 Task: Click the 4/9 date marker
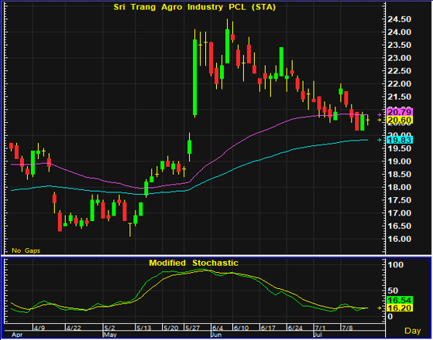40,328
